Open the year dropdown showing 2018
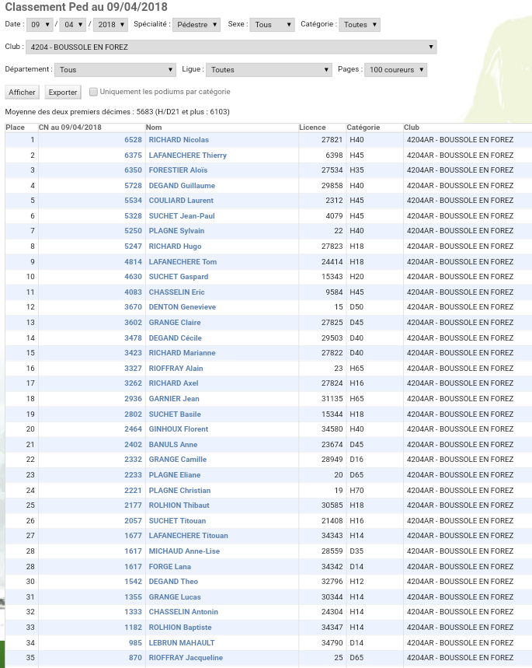532x668 pixels. pos(110,25)
